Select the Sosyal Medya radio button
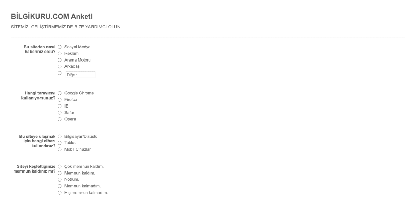Image resolution: width=416 pixels, height=204 pixels. pos(60,47)
